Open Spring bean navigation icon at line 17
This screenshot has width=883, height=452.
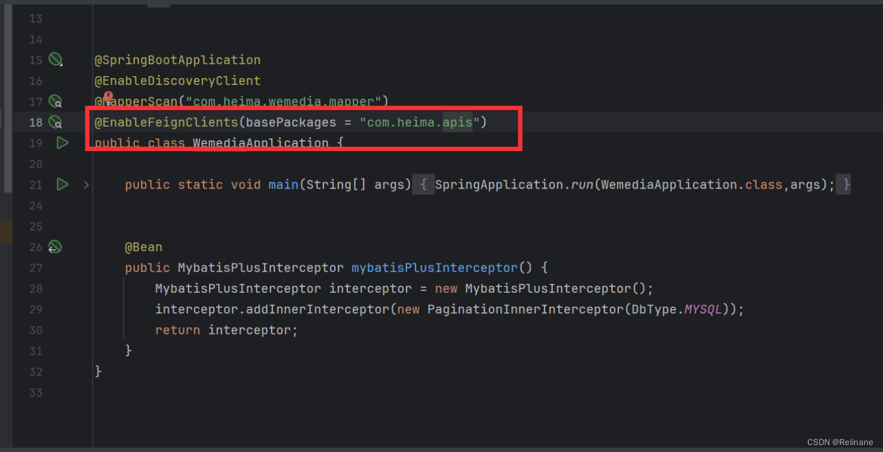[x=55, y=101]
